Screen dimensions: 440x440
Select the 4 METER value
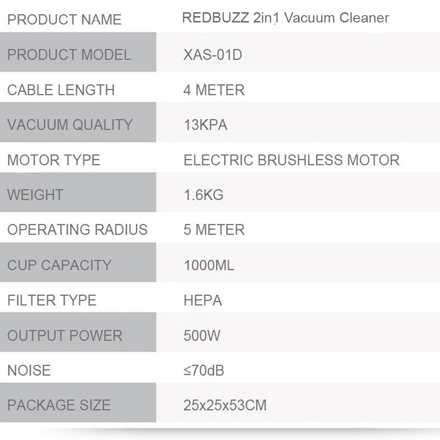click(214, 90)
